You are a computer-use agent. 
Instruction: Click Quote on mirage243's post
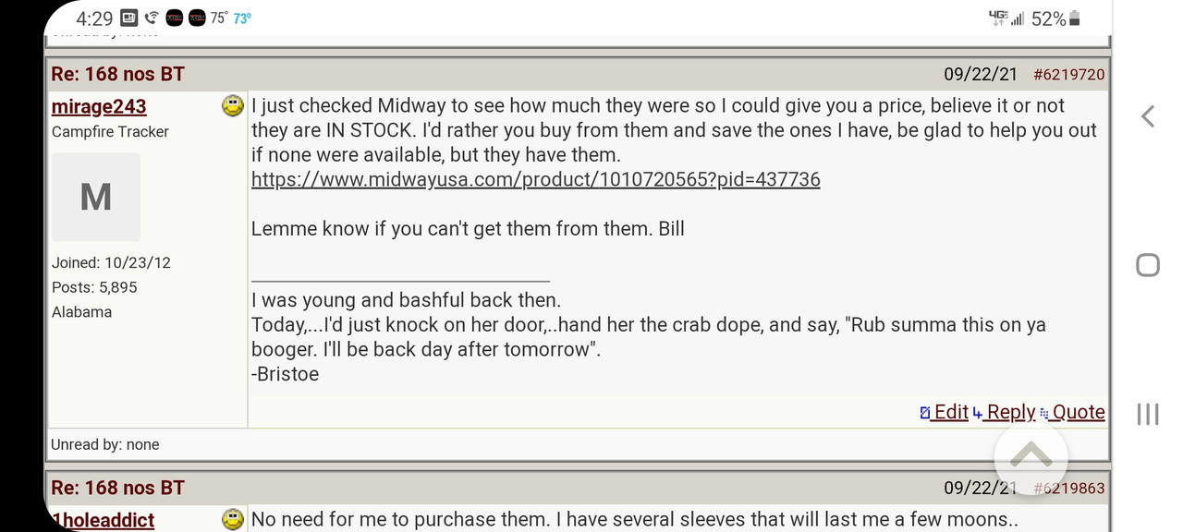pos(1072,412)
